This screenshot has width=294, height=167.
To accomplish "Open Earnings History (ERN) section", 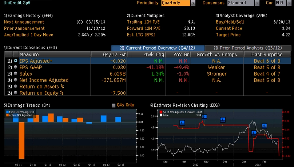I will tap(28, 16).
